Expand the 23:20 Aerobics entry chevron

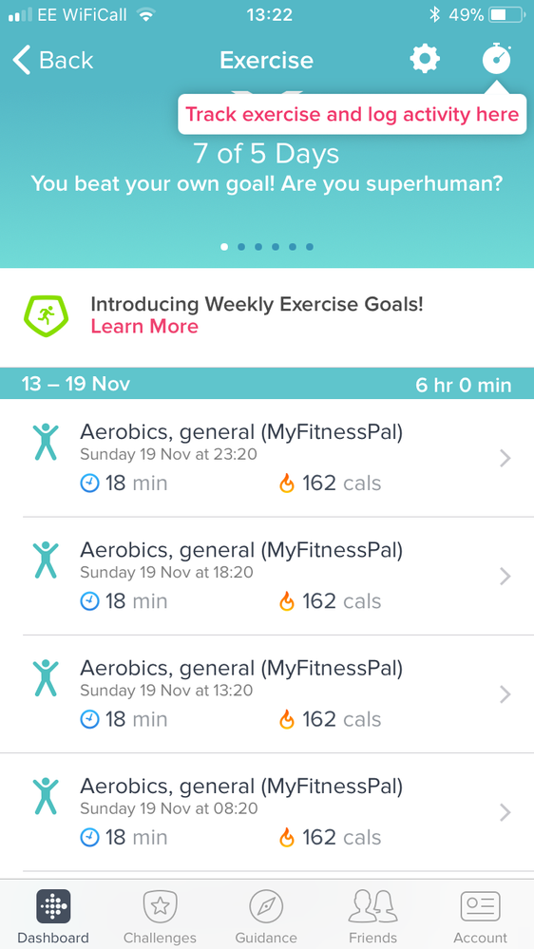tap(505, 459)
